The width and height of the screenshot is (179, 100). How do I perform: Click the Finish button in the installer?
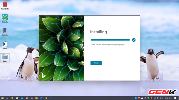(x=96, y=63)
